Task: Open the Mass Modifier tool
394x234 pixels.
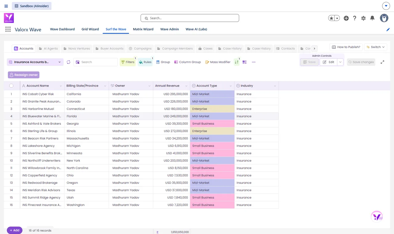Action: pyautogui.click(x=218, y=62)
